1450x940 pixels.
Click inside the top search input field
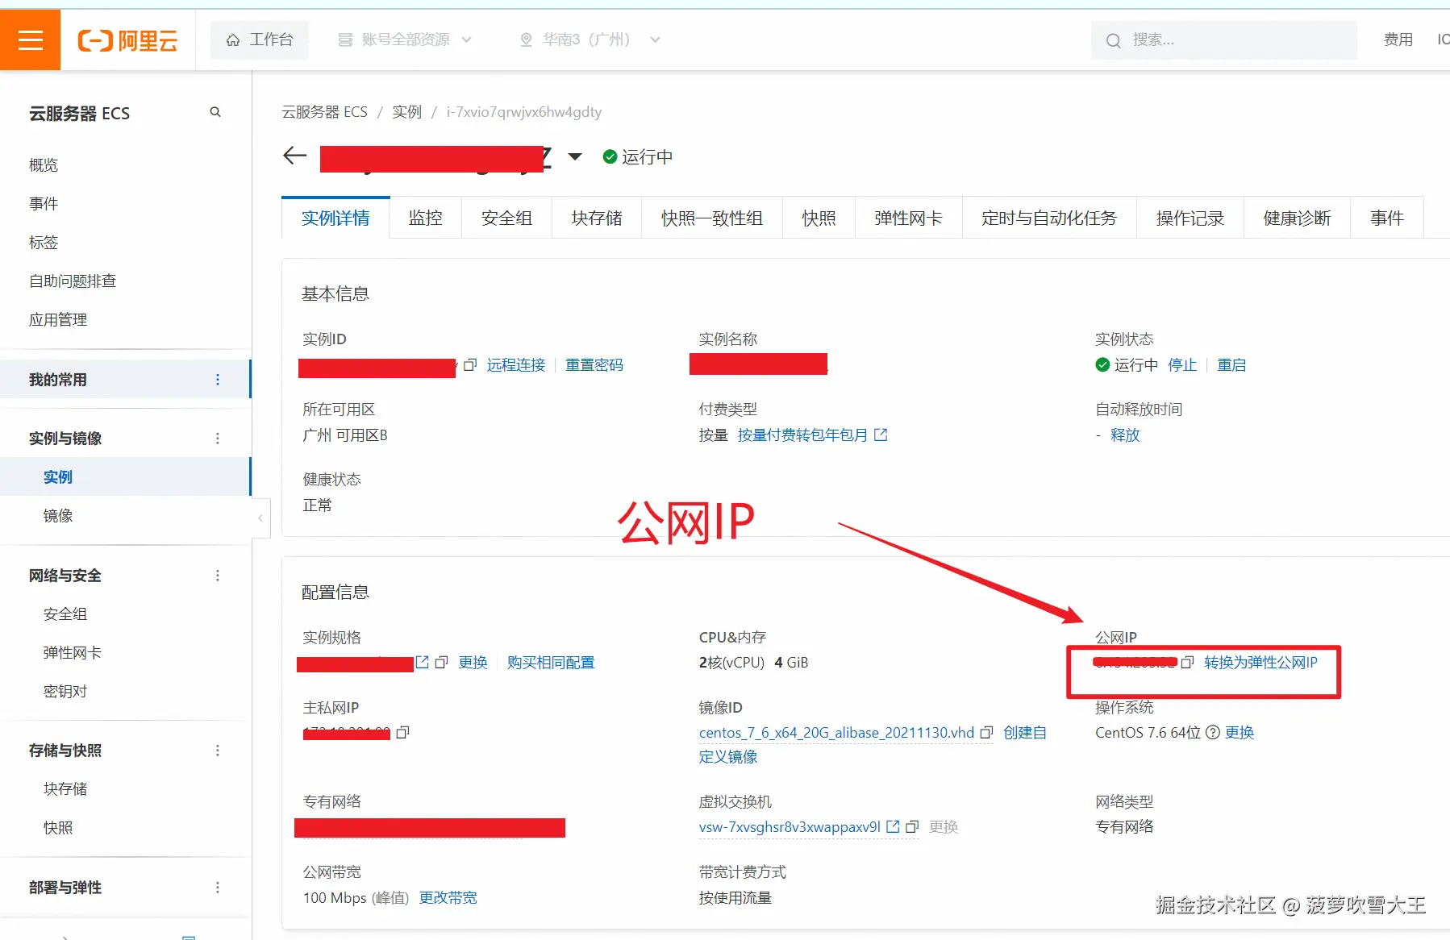[x=1226, y=40]
